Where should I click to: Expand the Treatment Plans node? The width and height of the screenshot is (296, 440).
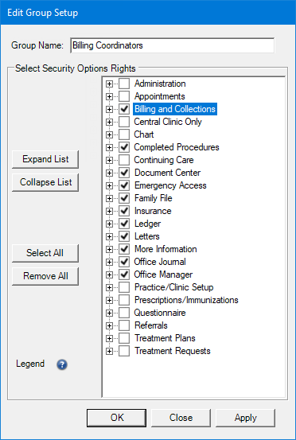pos(110,338)
